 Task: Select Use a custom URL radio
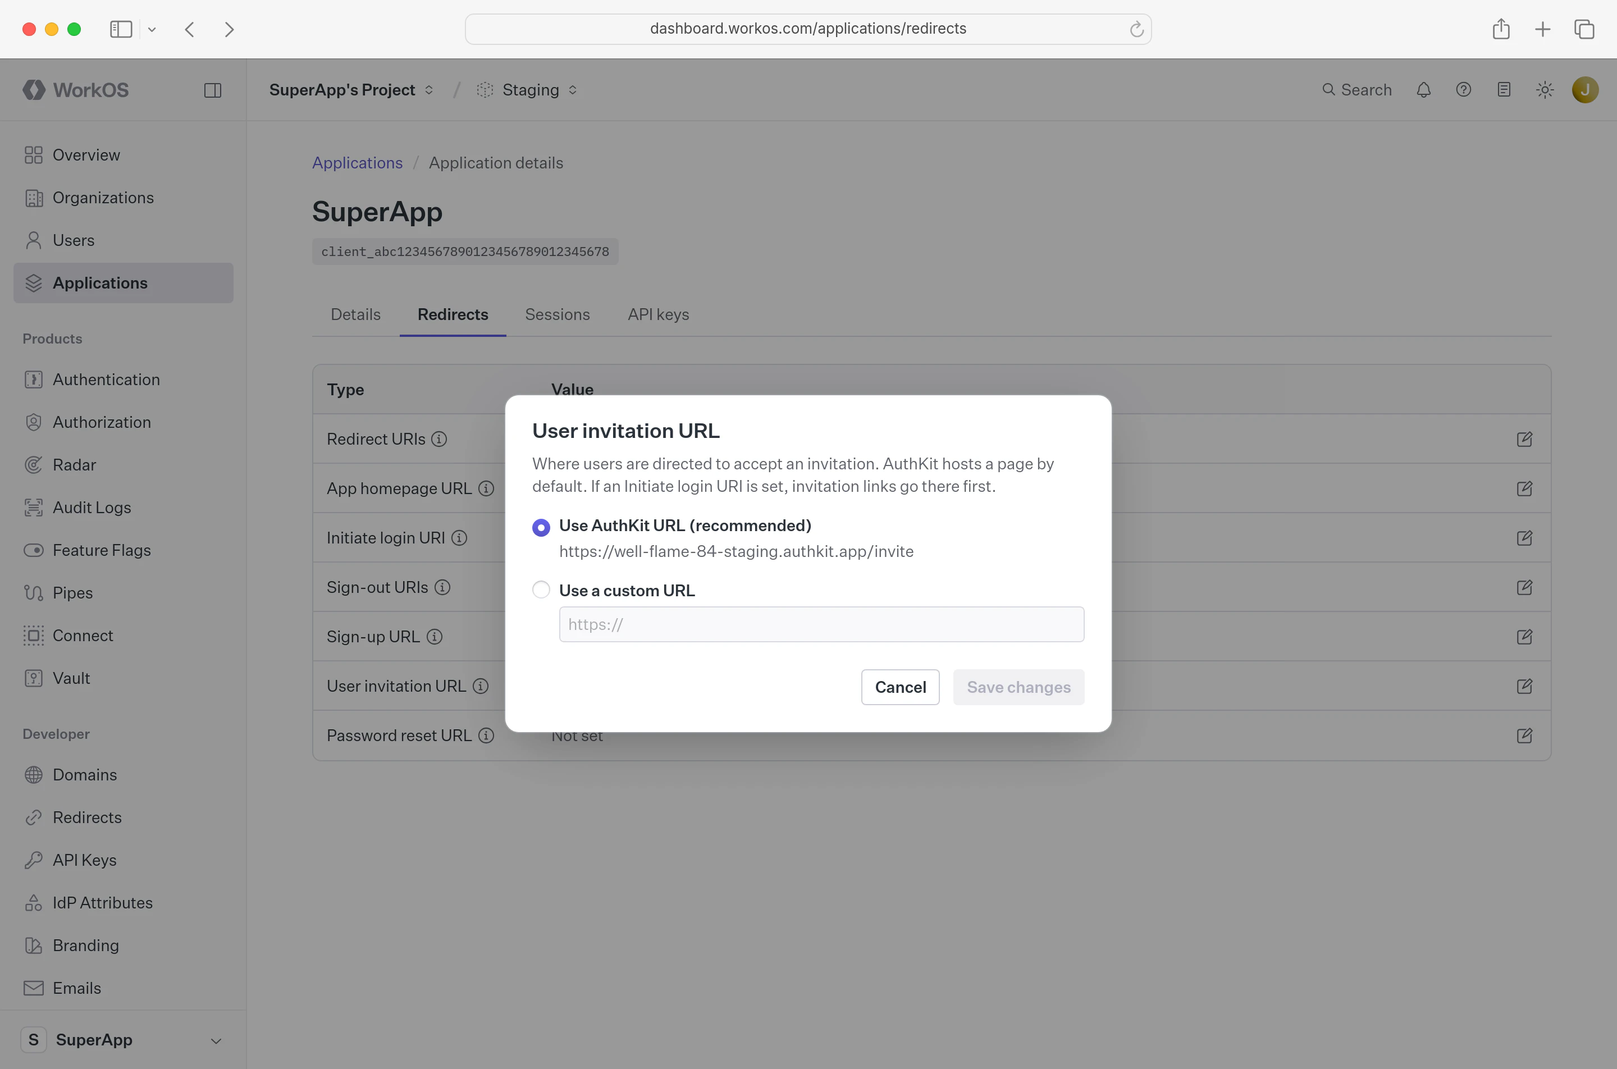tap(541, 590)
